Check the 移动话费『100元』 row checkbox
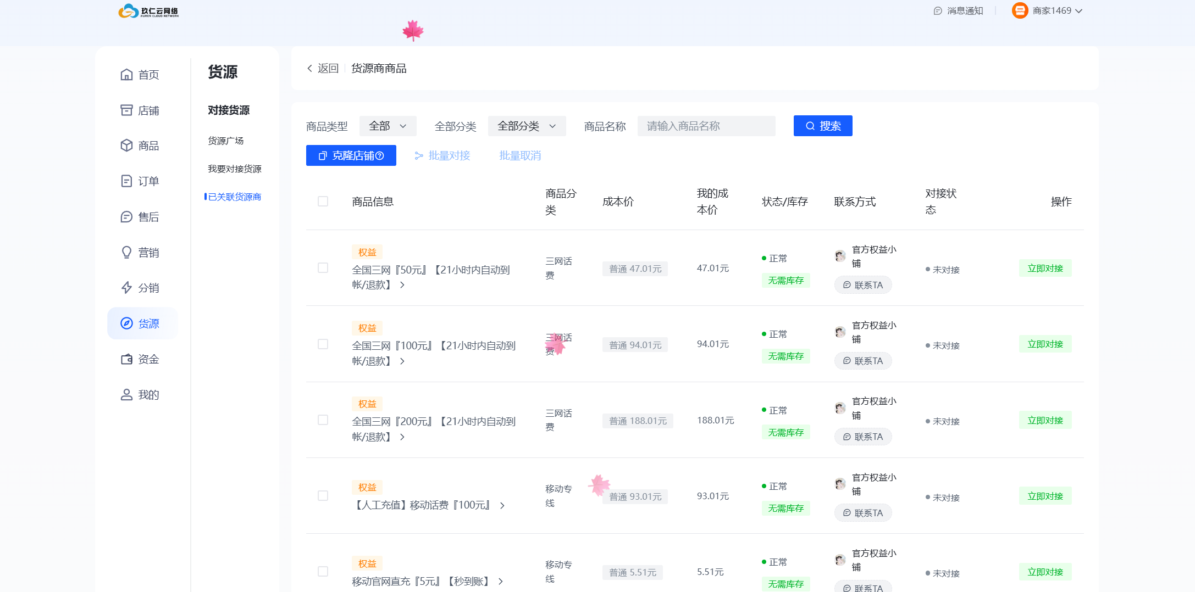 click(323, 496)
